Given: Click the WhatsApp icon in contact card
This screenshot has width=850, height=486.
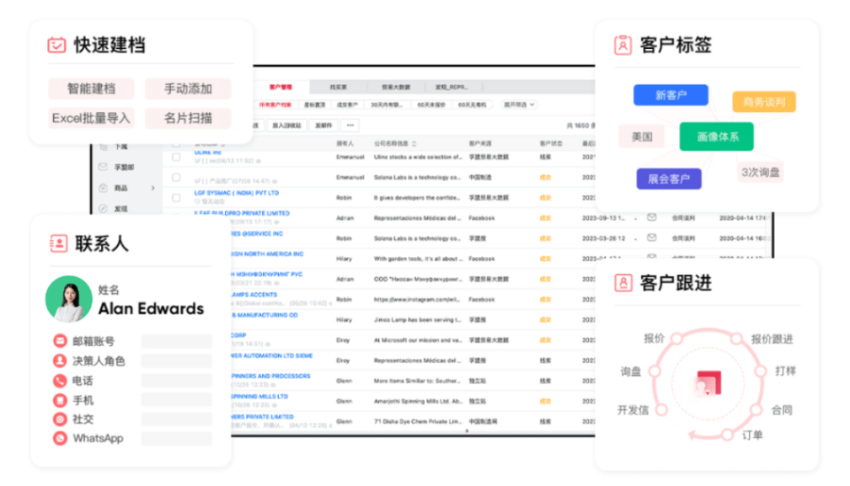Looking at the screenshot, I should [60, 438].
